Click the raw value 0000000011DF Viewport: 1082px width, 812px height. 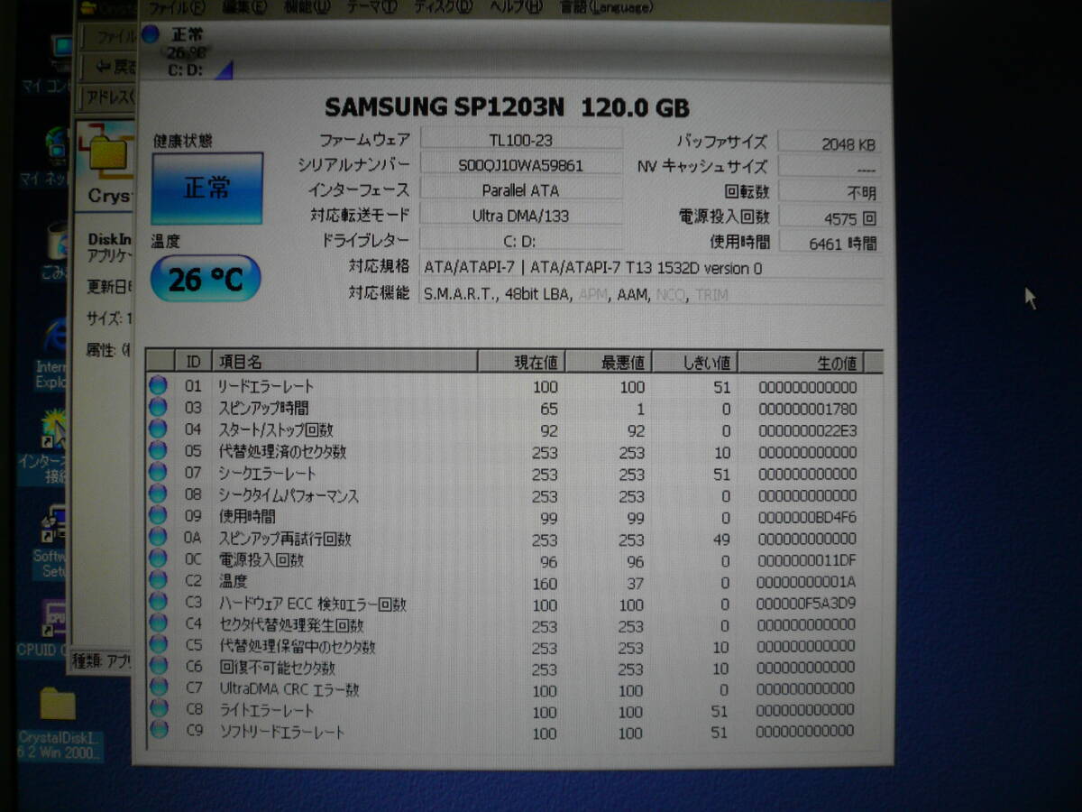[807, 560]
